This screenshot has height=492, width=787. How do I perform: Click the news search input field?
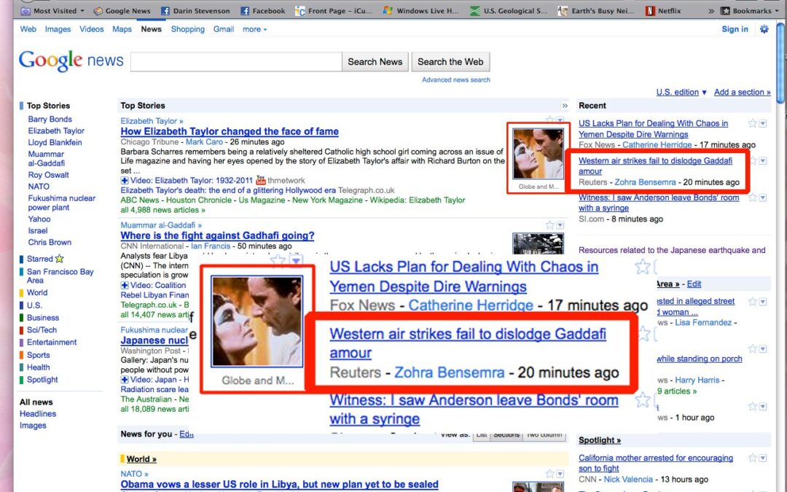point(236,62)
